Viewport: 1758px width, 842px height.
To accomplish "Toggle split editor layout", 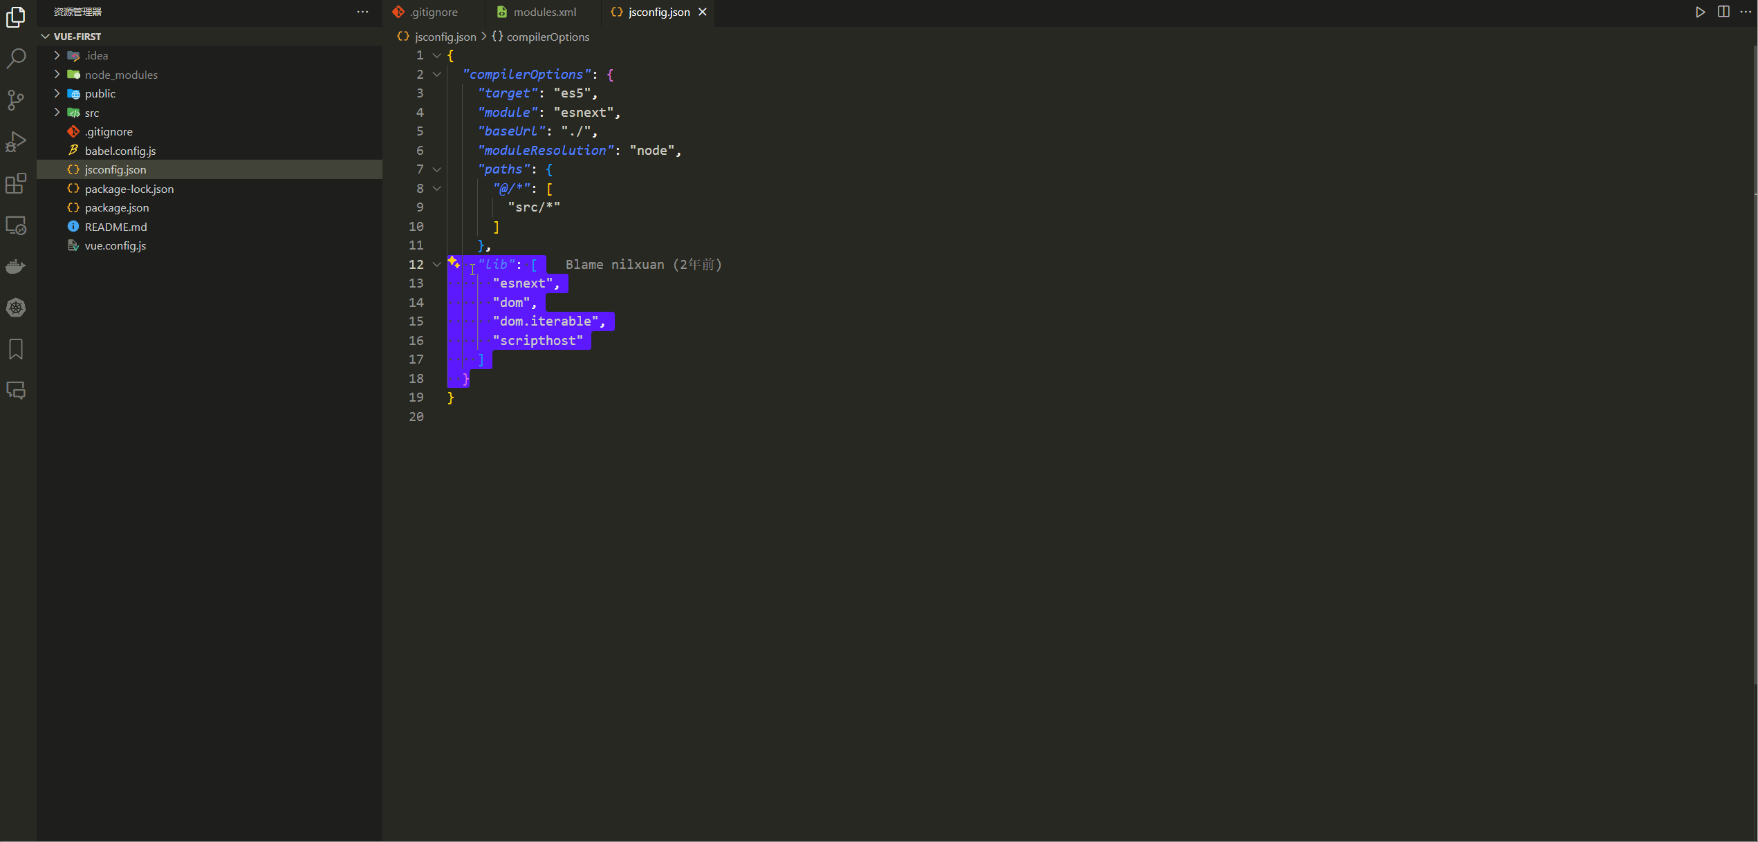I will pos(1723,12).
